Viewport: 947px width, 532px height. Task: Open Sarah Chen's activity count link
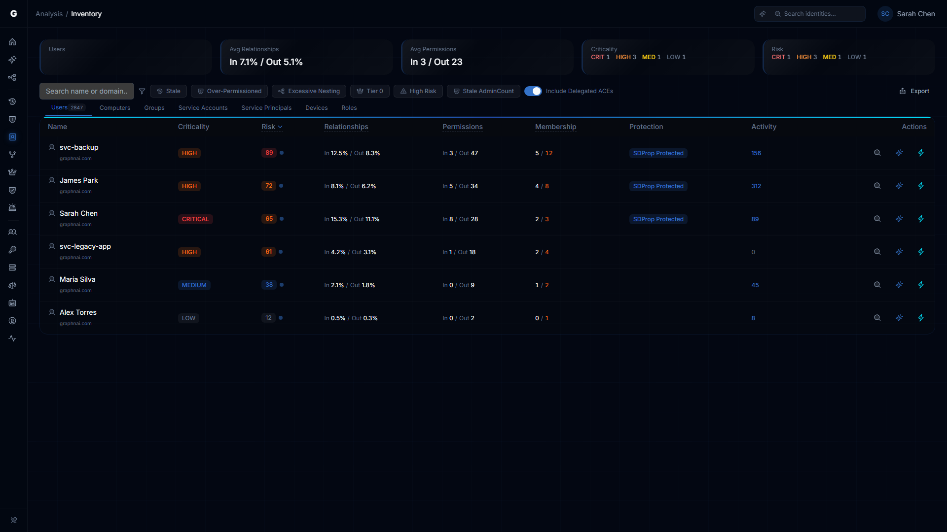pos(755,219)
